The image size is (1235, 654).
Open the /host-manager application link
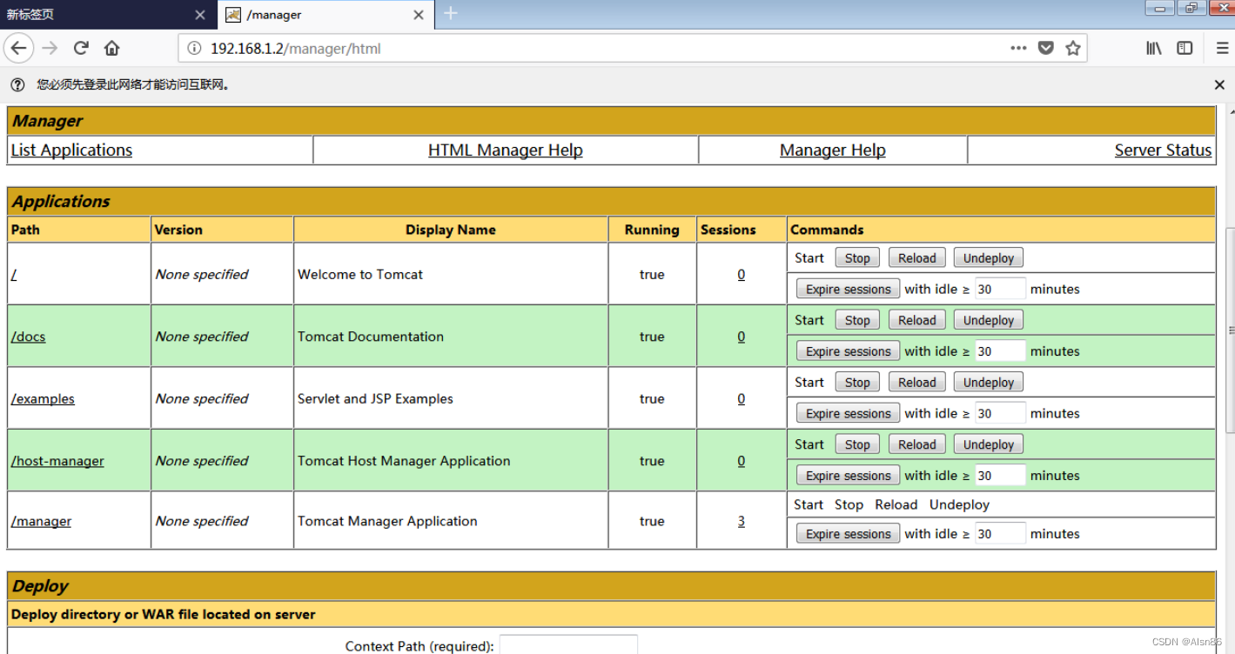57,461
